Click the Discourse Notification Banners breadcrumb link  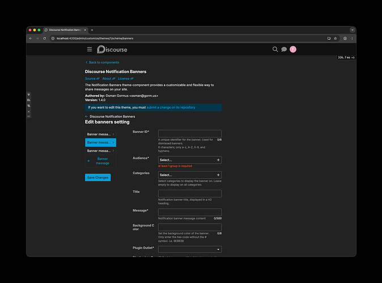[112, 117]
